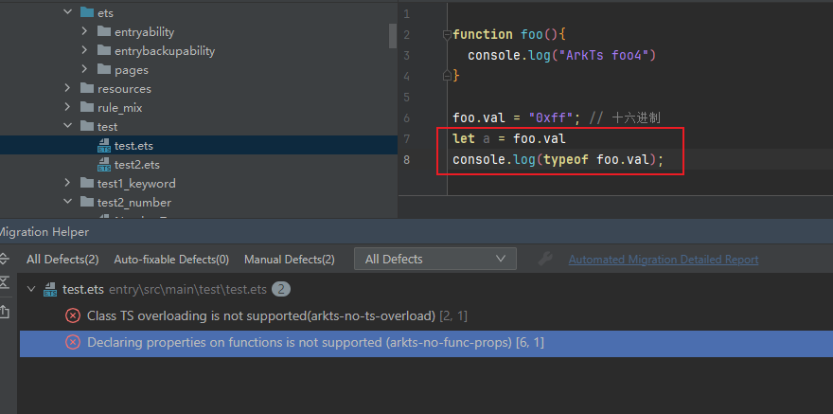Click the fold end marker at line 4

(447, 76)
